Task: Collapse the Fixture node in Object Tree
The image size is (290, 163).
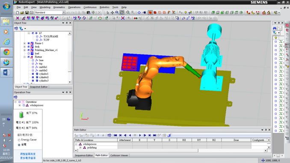Action: [x=24, y=57]
